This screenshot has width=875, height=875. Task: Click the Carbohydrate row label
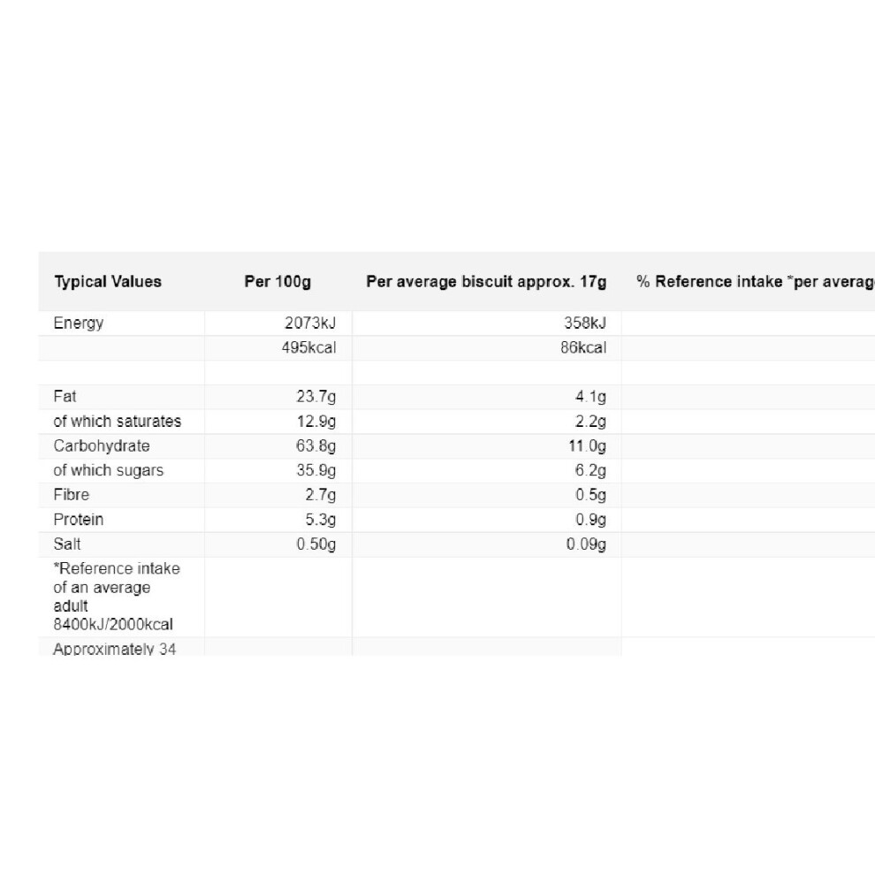point(102,445)
